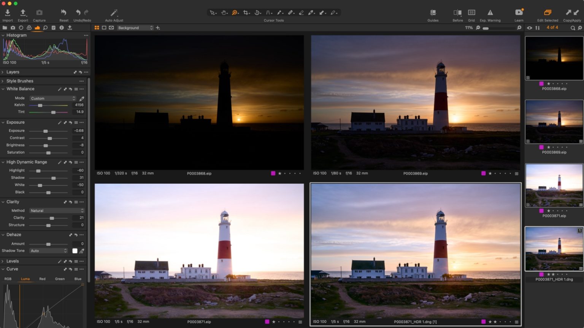Open the White Balance Mode dropdown
The image size is (584, 328).
[52, 98]
